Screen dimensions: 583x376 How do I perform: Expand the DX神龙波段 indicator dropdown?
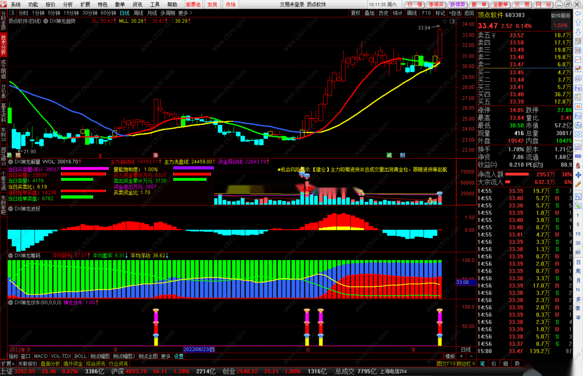(10, 209)
